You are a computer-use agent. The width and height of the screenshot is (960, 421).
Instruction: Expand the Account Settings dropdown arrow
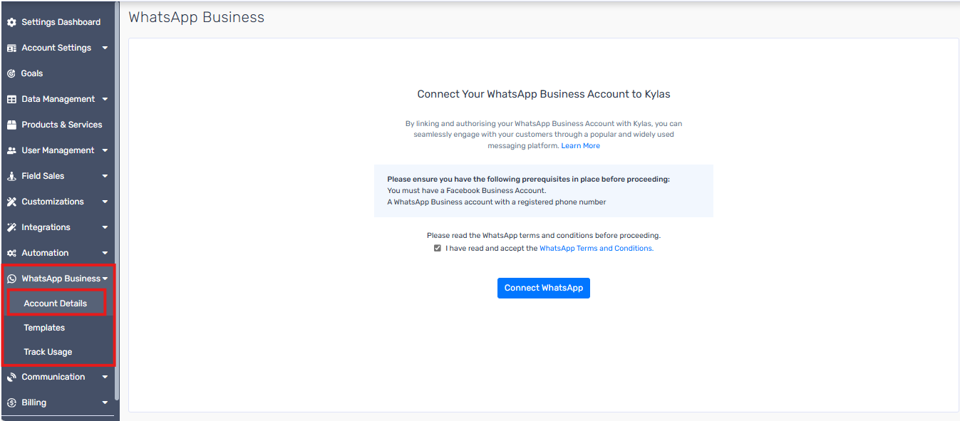click(x=105, y=48)
